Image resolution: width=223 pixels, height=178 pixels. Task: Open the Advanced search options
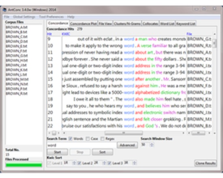pos(127,145)
